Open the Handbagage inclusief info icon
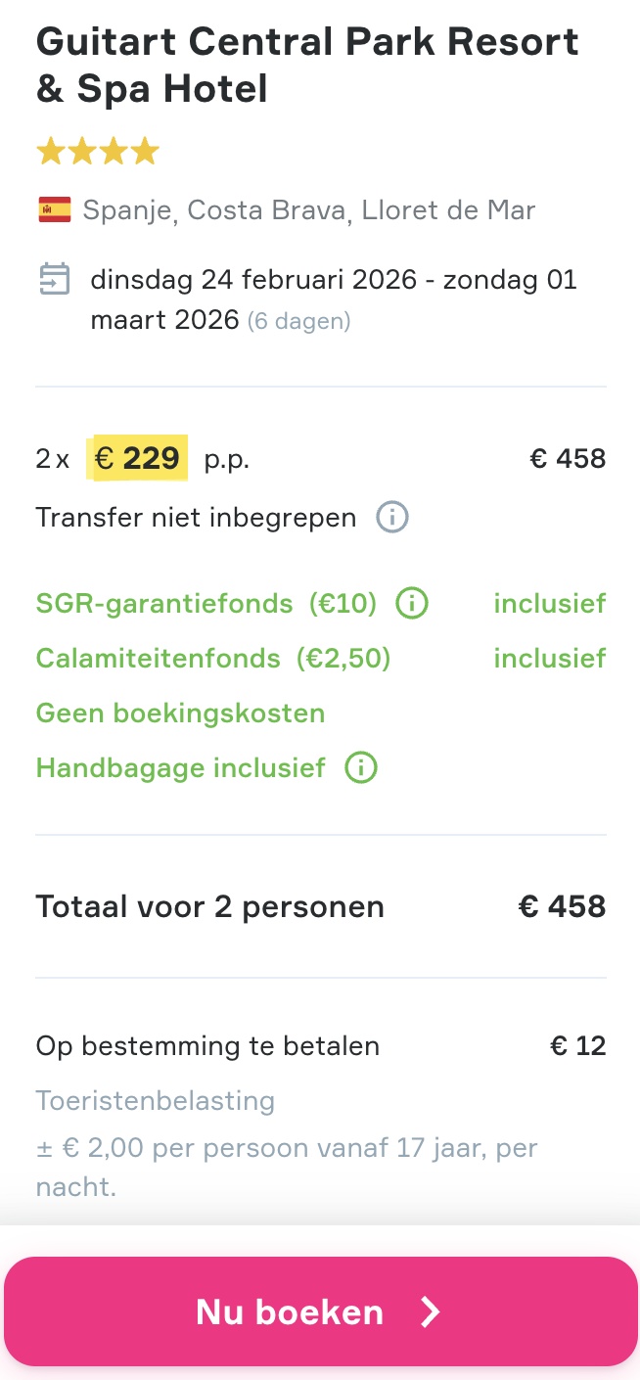The height and width of the screenshot is (1380, 640). pos(359,767)
